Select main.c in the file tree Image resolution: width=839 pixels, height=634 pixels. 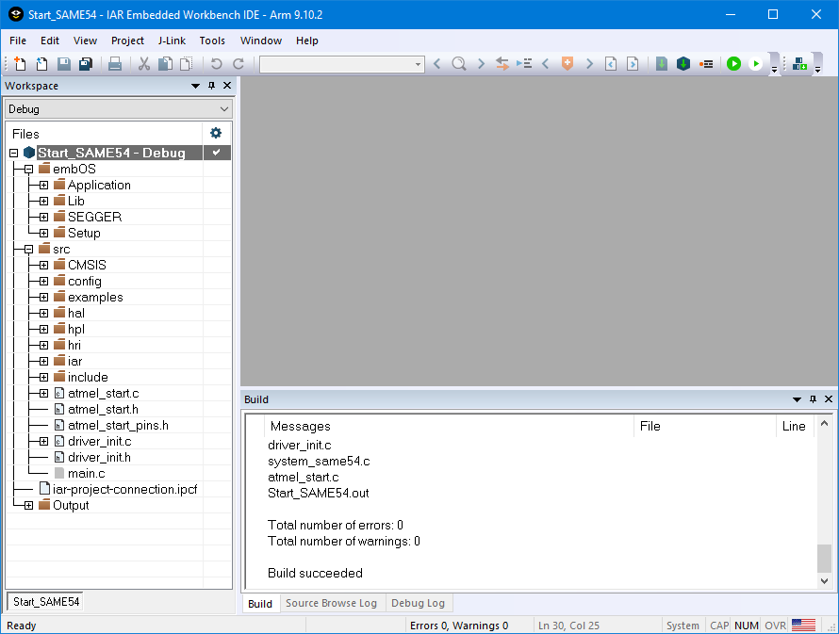(86, 473)
